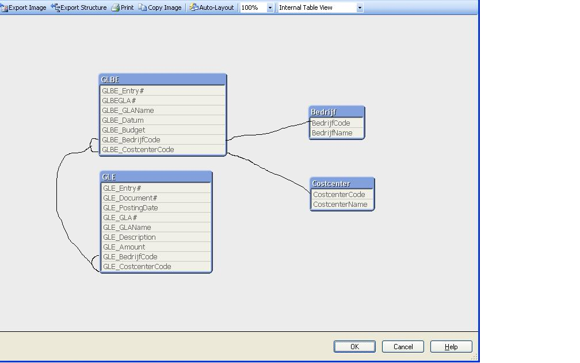This screenshot has height=363, width=580.
Task: Click the GLE_CostcenterCode field
Action: pyautogui.click(x=156, y=267)
